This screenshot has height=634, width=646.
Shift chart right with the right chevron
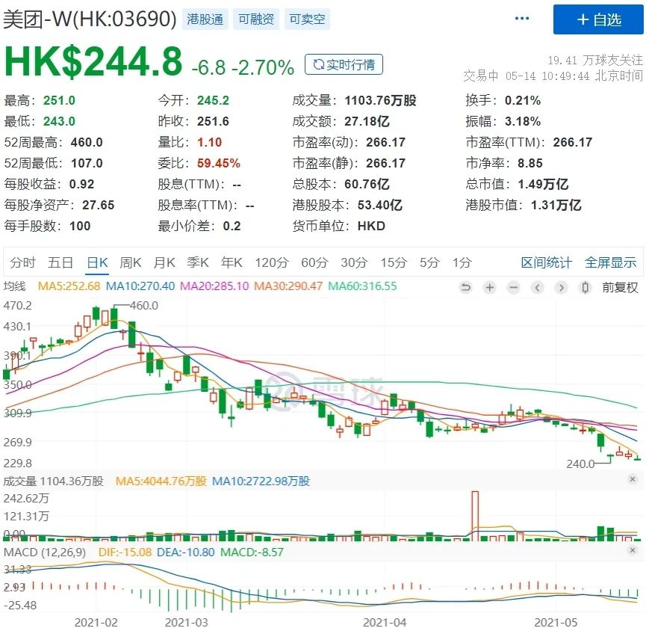pos(561,287)
